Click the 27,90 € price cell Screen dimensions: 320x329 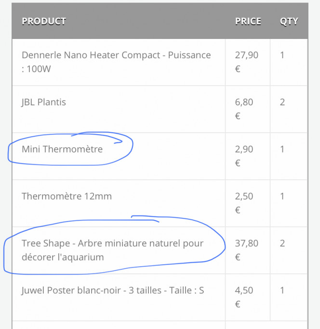click(x=246, y=62)
